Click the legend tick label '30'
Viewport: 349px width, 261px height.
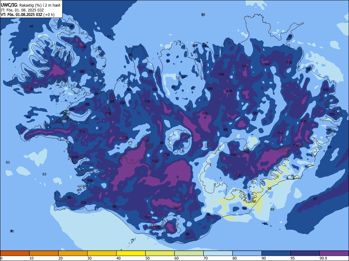[89, 258]
